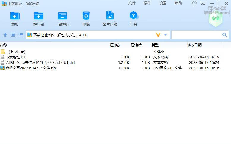Minimize the 360压缩 window
Viewport: 231px width, 144px height.
212,3
